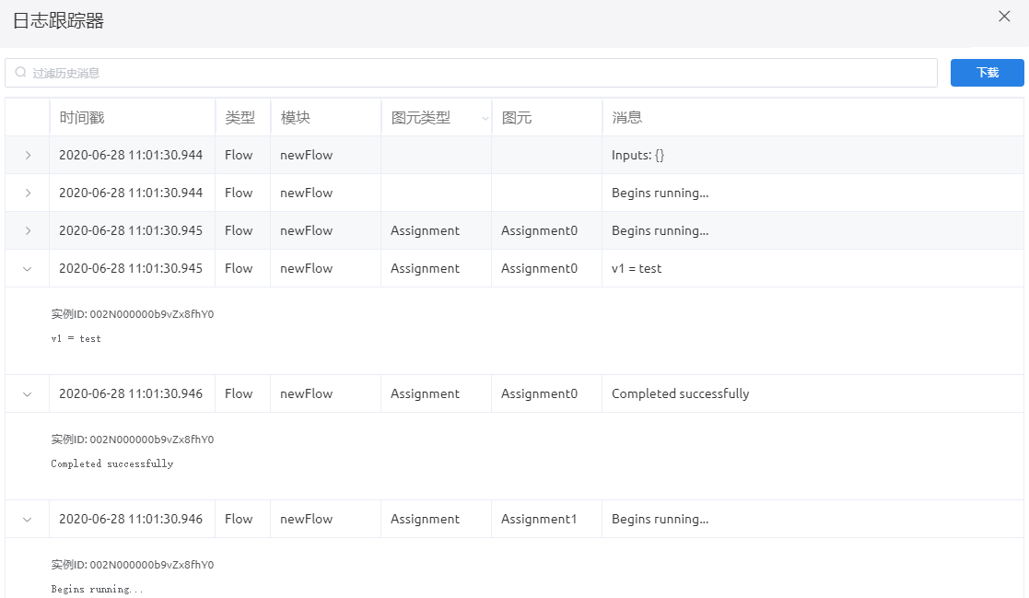Screen dimensions: 1029x598
Task: Click the 图元 column header
Action: pos(517,118)
